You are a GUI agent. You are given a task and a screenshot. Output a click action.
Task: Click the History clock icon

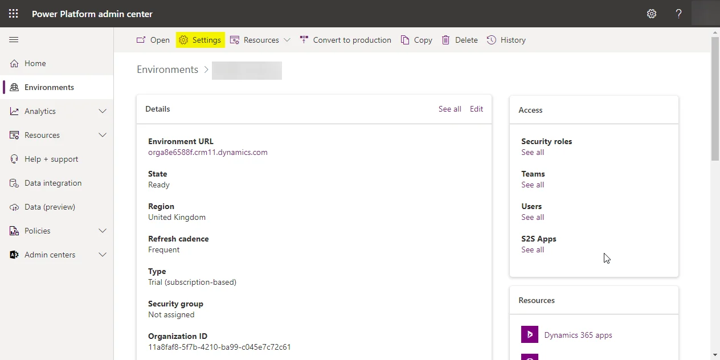pos(492,40)
